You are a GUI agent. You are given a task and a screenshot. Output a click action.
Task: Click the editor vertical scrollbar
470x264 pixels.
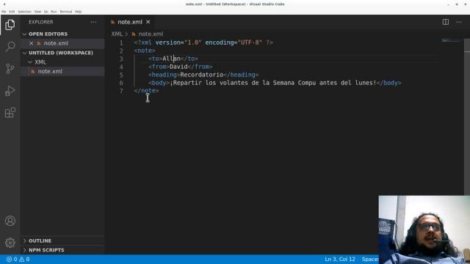tap(467, 117)
